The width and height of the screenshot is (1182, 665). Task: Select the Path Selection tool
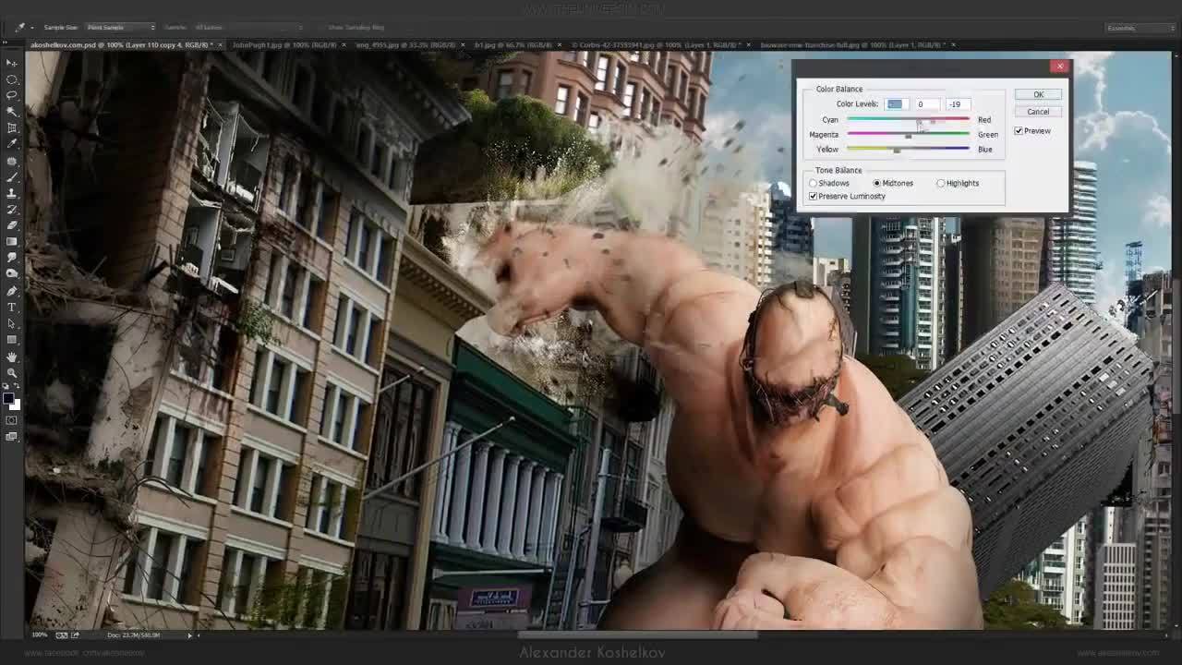12,323
